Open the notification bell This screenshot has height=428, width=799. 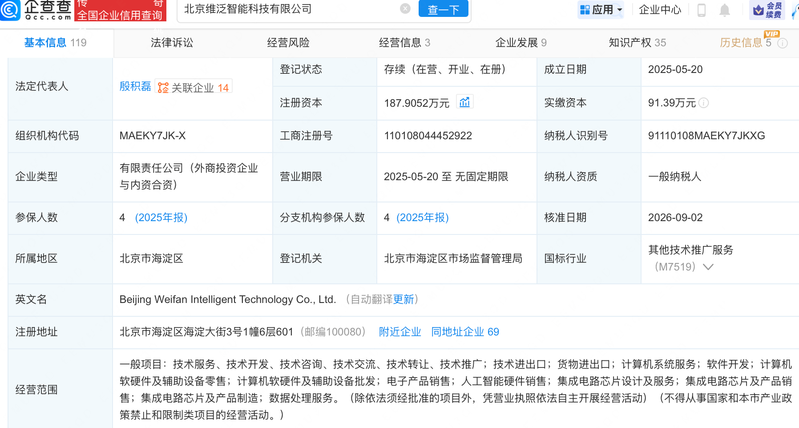(724, 10)
